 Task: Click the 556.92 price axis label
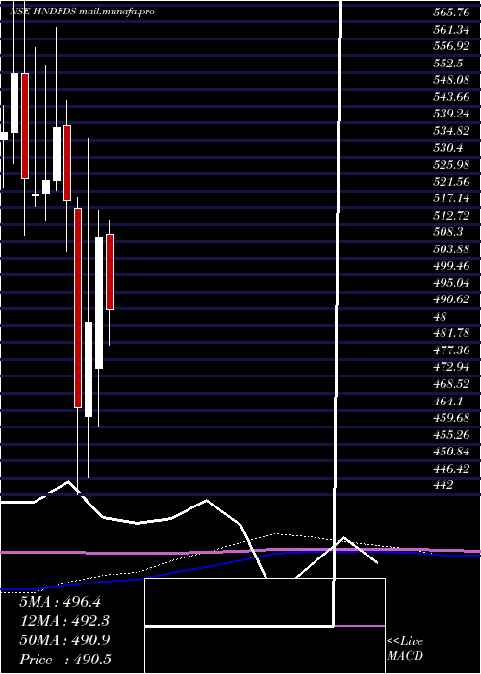tap(451, 46)
